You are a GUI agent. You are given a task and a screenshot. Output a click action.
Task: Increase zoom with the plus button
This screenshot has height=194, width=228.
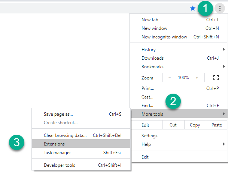pos(197,78)
